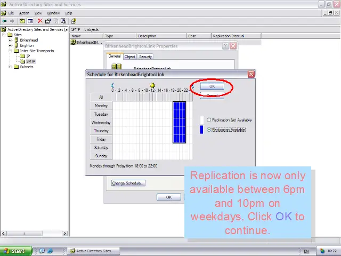Click the white Replication Not Available swatch
341x256 pixels.
[201, 120]
